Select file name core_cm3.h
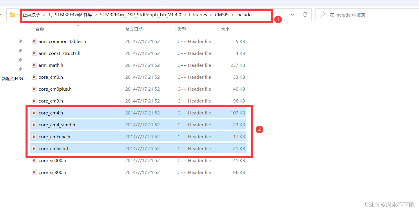 pos(51,101)
